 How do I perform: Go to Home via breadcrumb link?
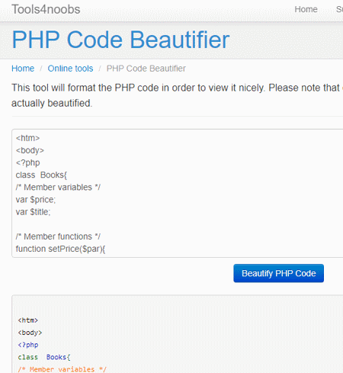pos(23,69)
